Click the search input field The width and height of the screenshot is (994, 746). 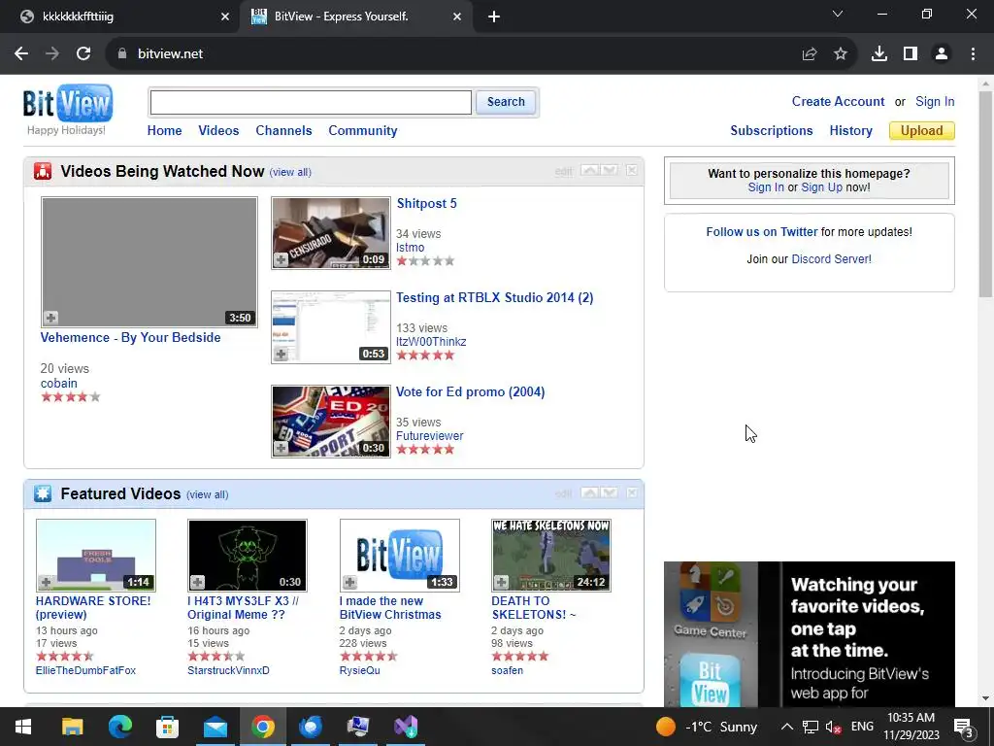[x=311, y=102]
